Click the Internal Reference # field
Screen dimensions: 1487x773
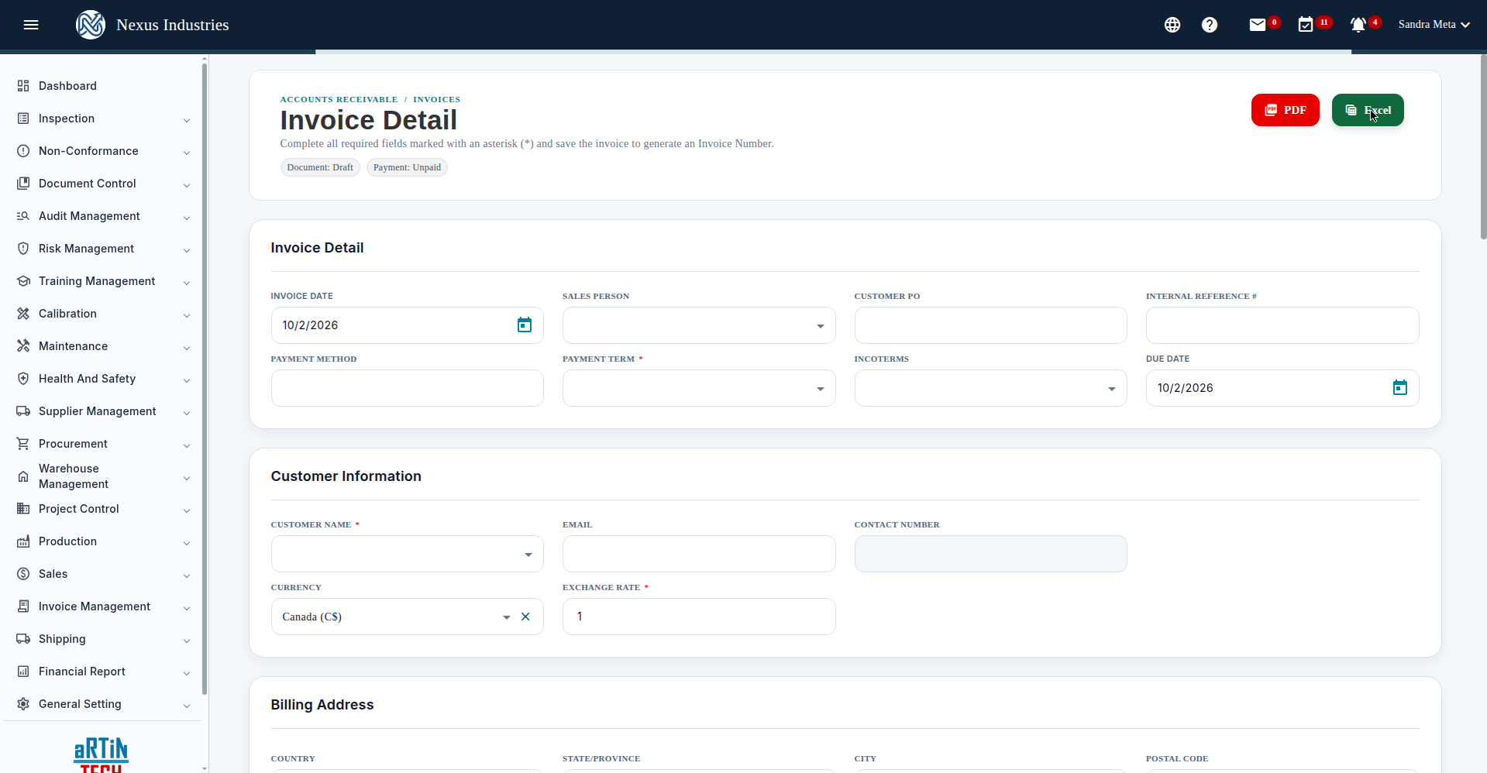coord(1282,325)
